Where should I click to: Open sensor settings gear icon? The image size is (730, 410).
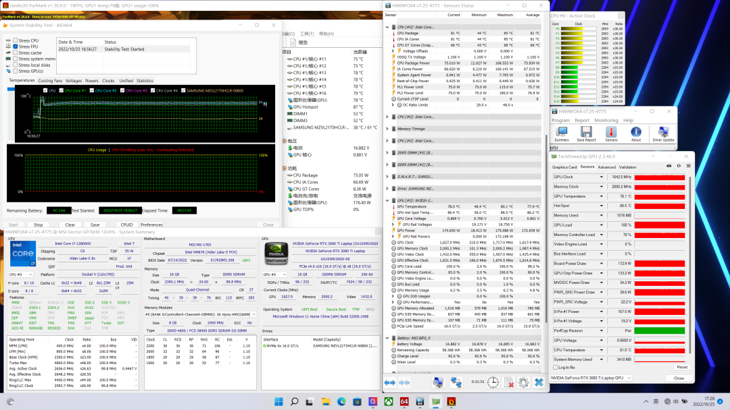(x=523, y=382)
